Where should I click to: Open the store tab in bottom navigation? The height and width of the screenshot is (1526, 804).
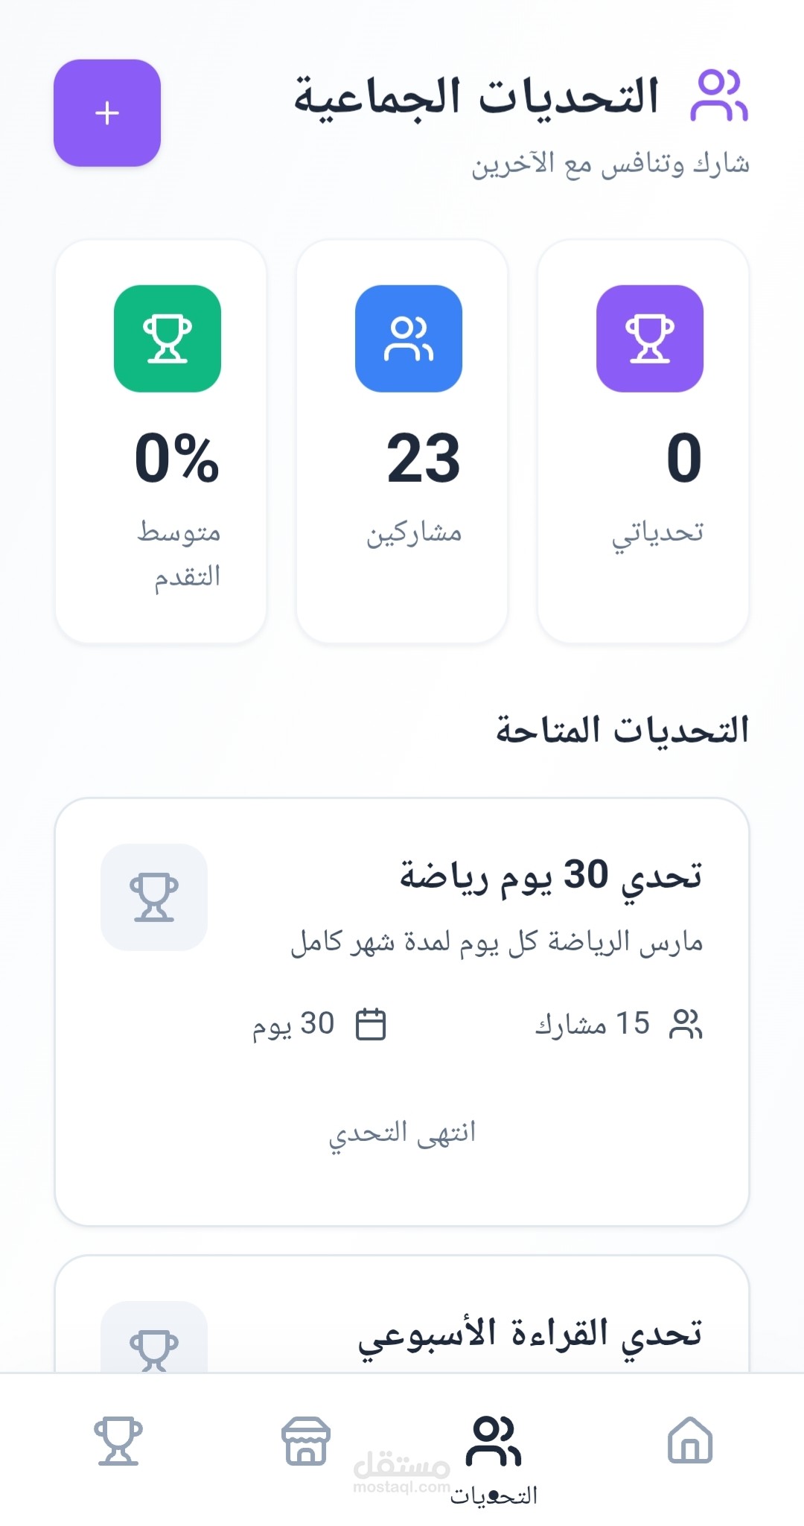point(305,1441)
